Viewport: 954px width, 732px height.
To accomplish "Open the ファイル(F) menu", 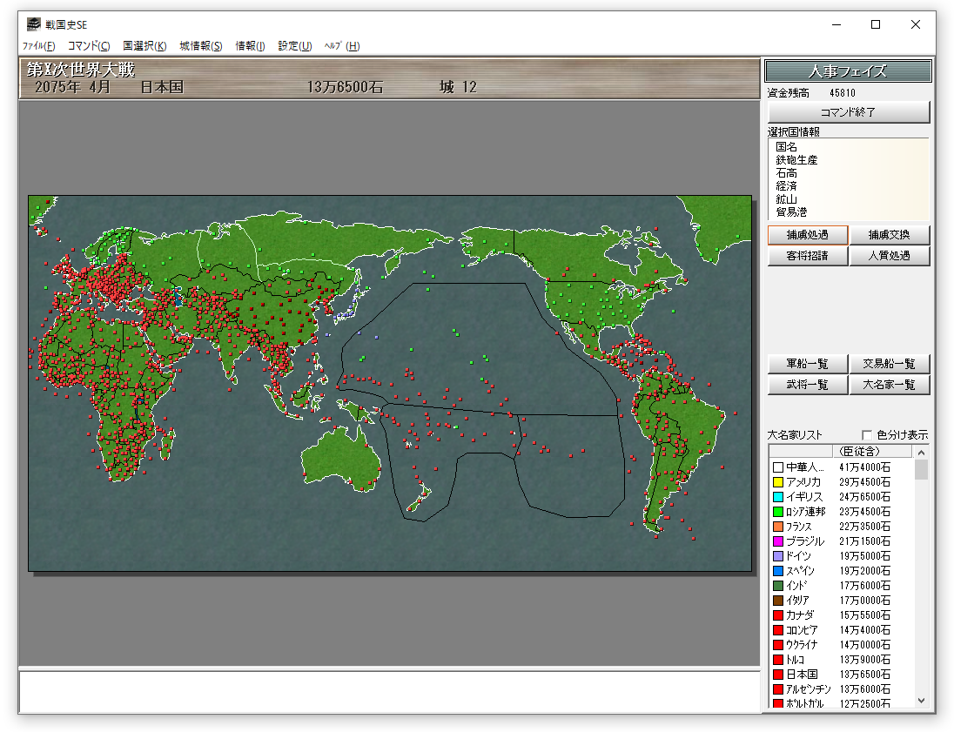I will pos(38,46).
